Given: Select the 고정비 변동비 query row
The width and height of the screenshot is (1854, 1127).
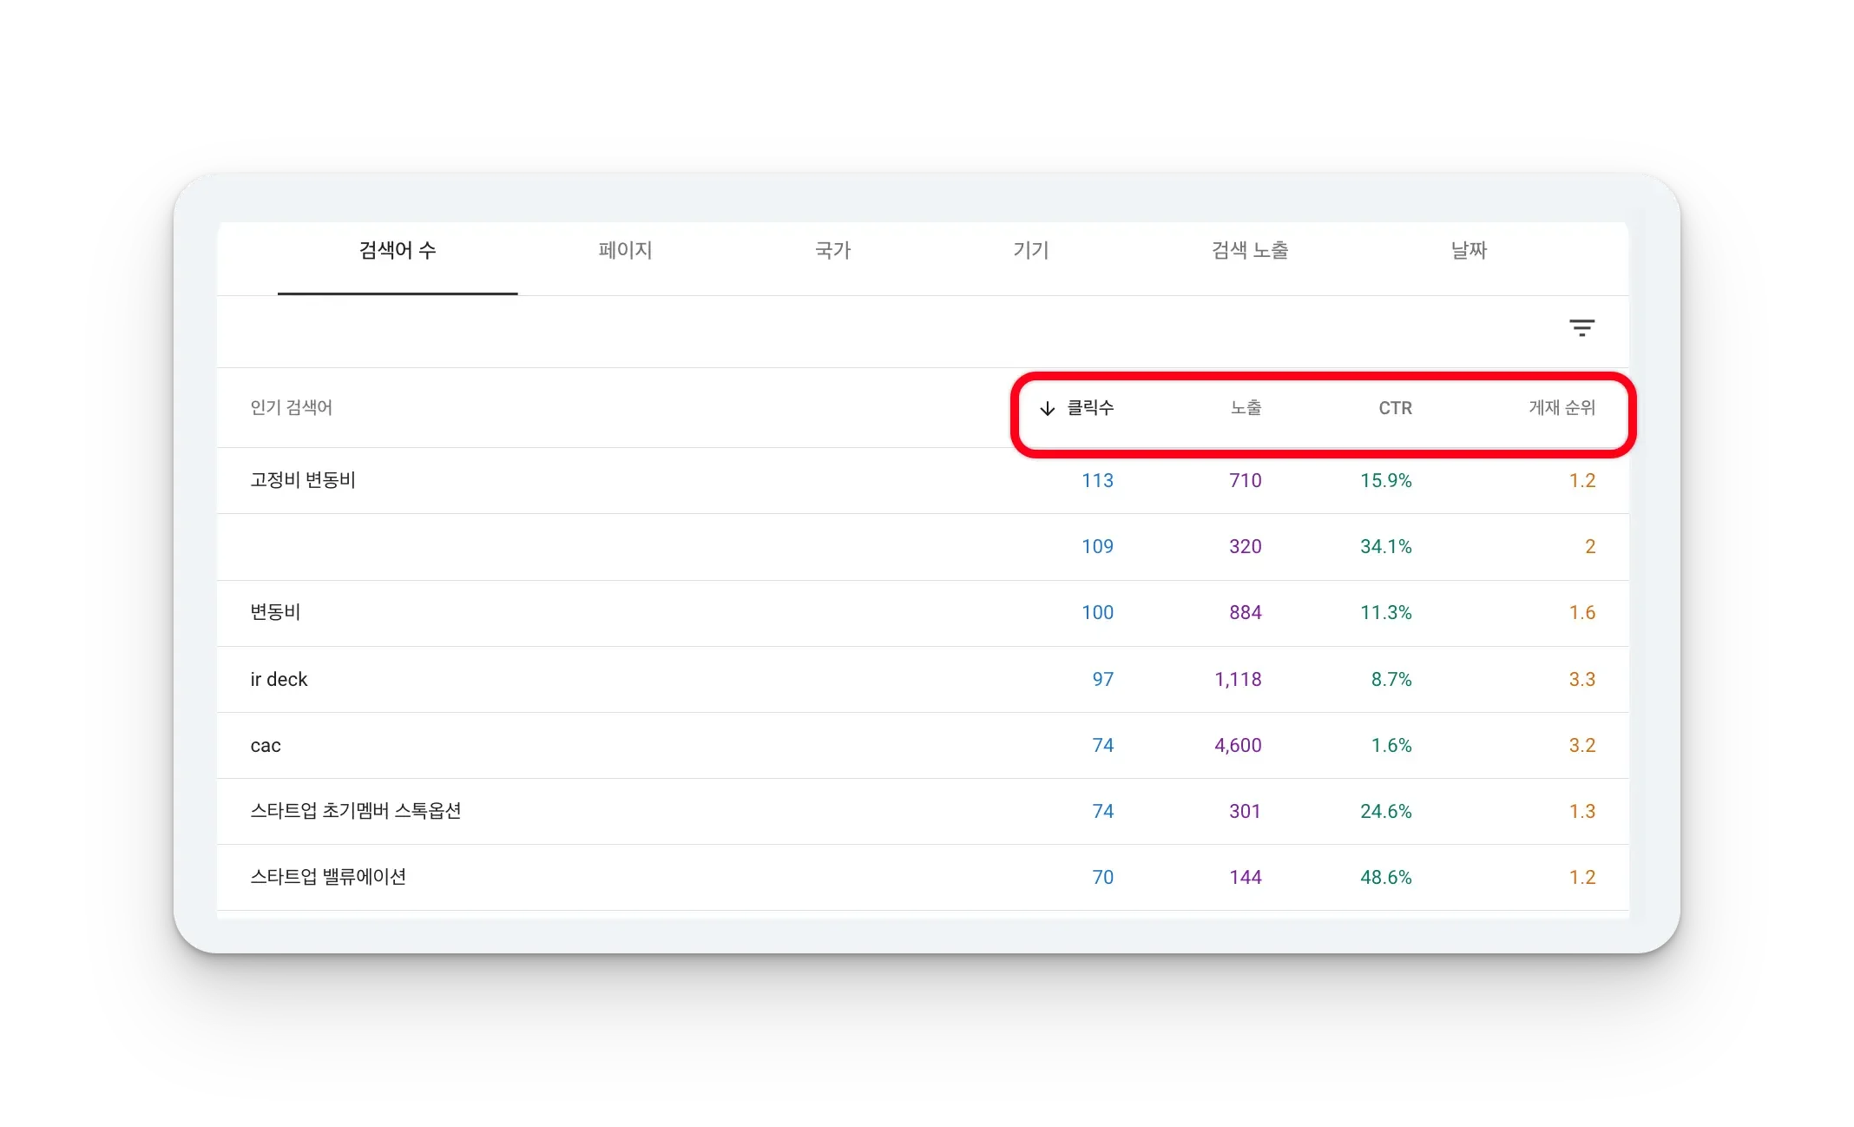Looking at the screenshot, I should (923, 480).
